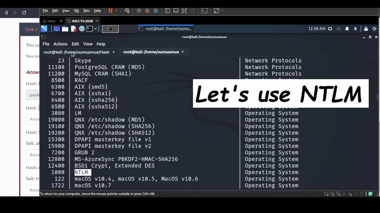The image size is (380, 213).
Task: Open the VMware View menu
Action: pyautogui.click(x=66, y=11)
